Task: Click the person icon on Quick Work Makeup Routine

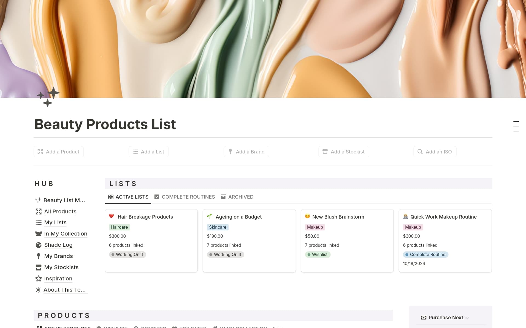Action: [x=406, y=216]
